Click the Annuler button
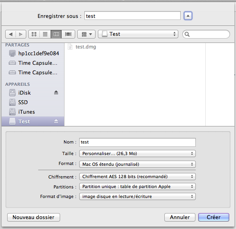 (x=180, y=217)
